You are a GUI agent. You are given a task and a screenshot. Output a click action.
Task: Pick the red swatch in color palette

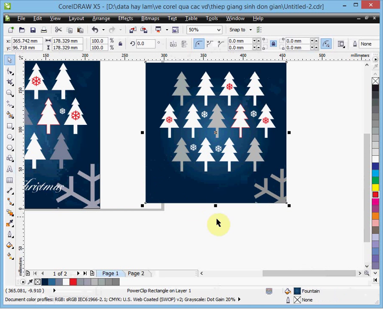click(x=375, y=195)
